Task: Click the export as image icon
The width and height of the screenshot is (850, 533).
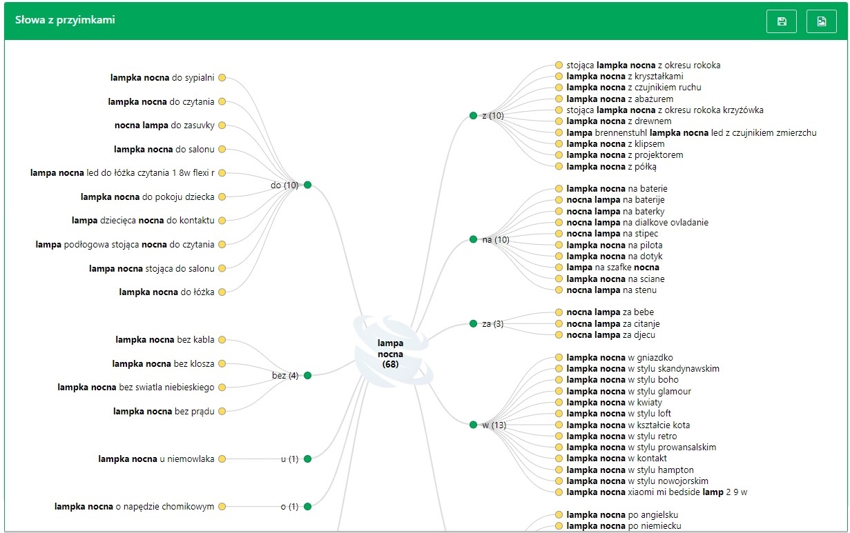Action: 821,21
